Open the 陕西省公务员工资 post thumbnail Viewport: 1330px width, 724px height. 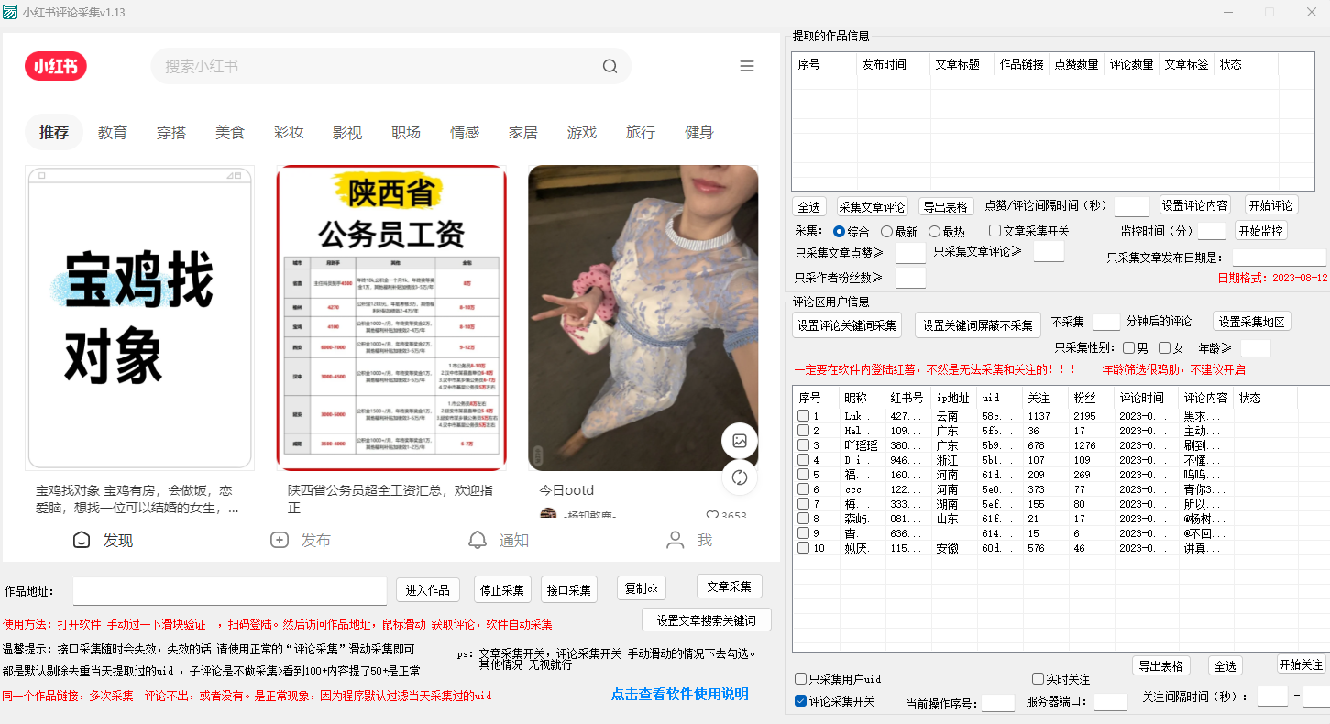[391, 318]
